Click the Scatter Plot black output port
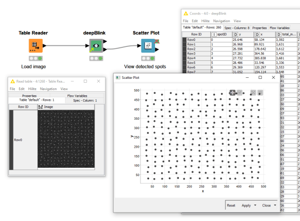300x221 pixels. tap(157, 49)
